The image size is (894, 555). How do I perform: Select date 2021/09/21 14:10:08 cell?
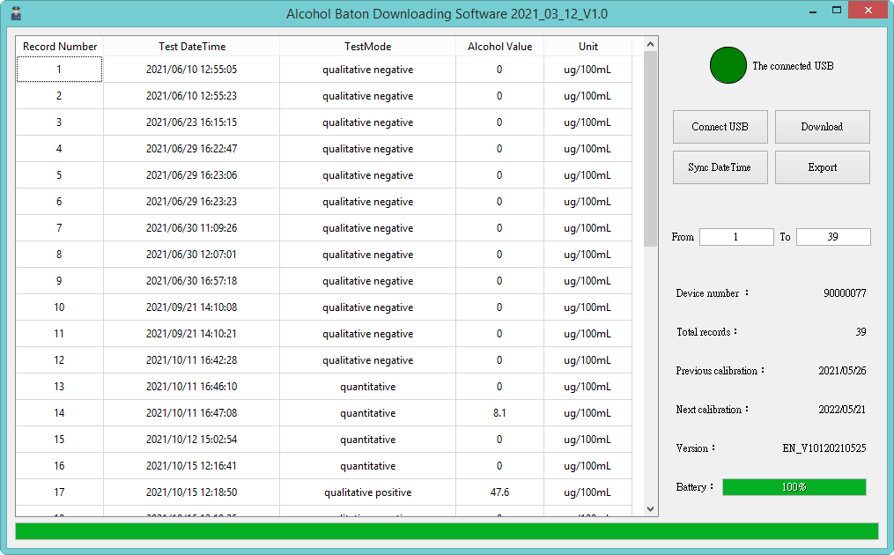click(x=192, y=307)
